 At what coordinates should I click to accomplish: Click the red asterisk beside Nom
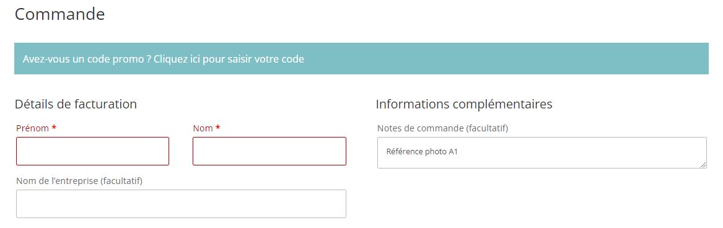(x=217, y=128)
